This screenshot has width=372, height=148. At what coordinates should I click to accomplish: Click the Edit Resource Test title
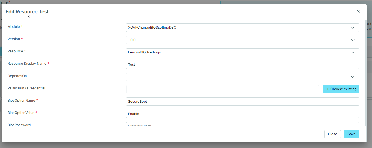[27, 12]
